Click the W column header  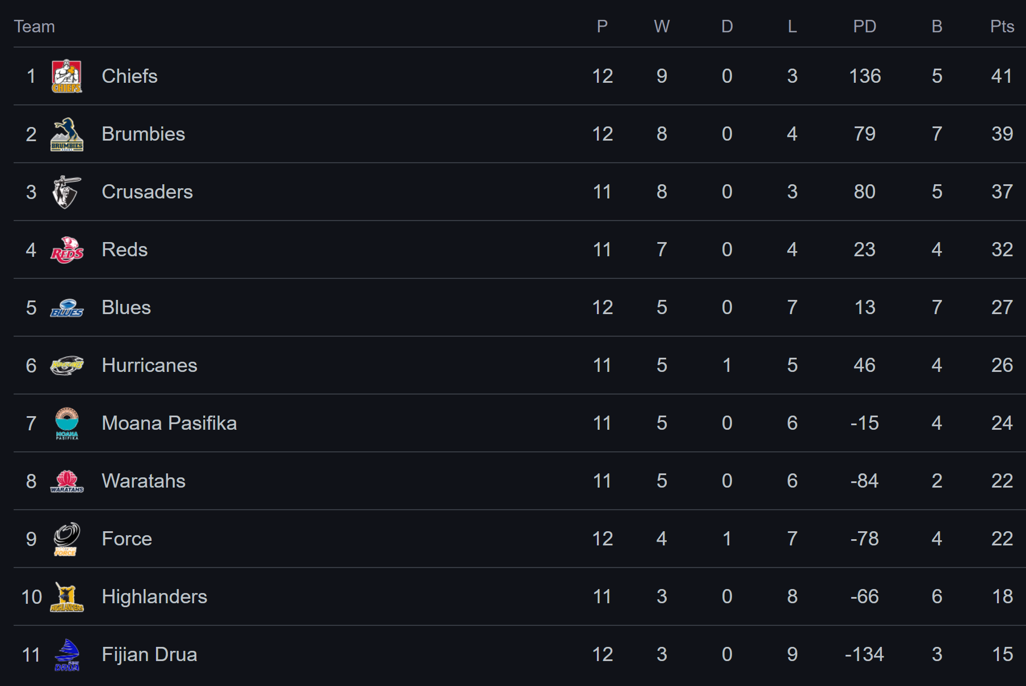point(662,27)
